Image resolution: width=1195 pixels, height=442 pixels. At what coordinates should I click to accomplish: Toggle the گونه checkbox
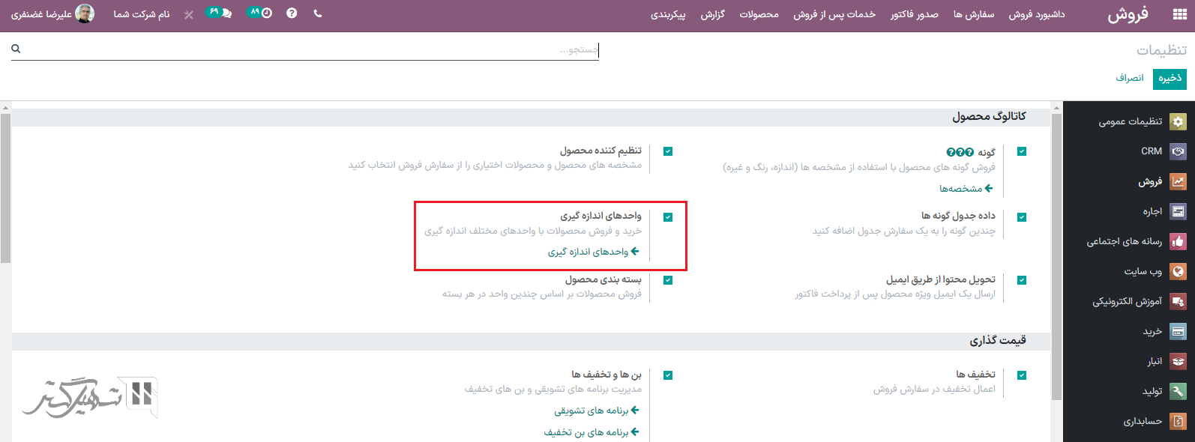pyautogui.click(x=1022, y=151)
